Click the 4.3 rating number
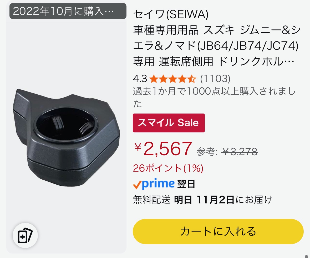Viewport: 310px width, 258px height. click(140, 79)
